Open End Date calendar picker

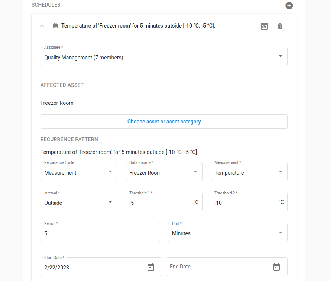tap(276, 267)
